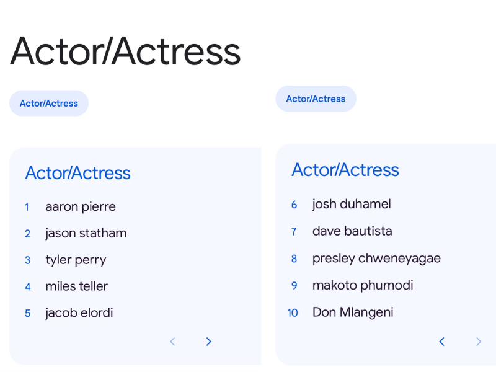Open Actor/Actress title in the ranks 1-5 card
496x372 pixels.
[x=77, y=173]
